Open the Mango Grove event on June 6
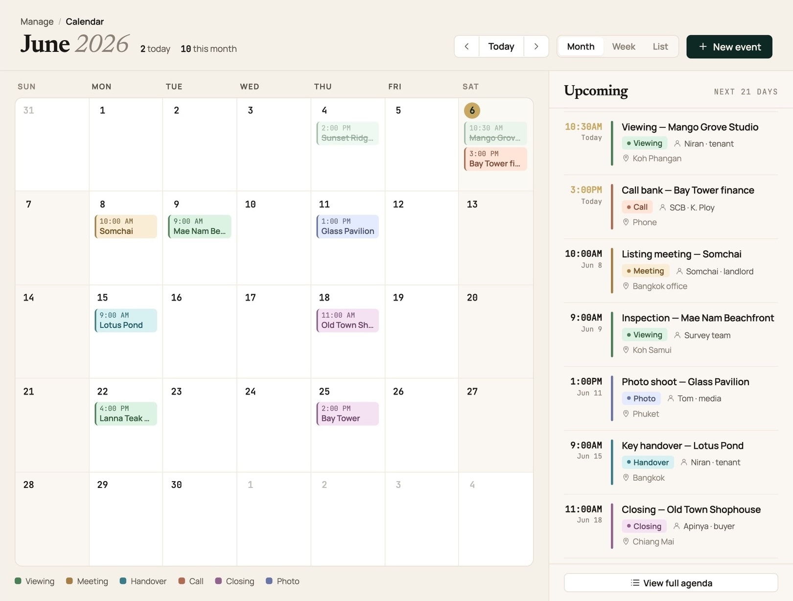 pos(495,133)
